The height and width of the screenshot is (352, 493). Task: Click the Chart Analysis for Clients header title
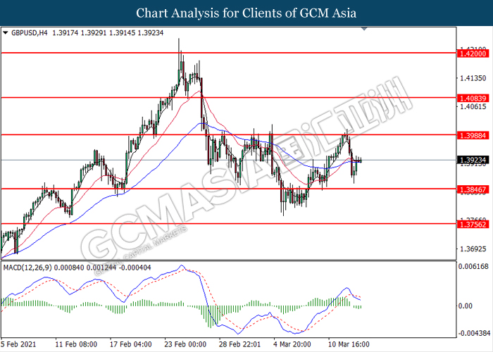tap(246, 13)
